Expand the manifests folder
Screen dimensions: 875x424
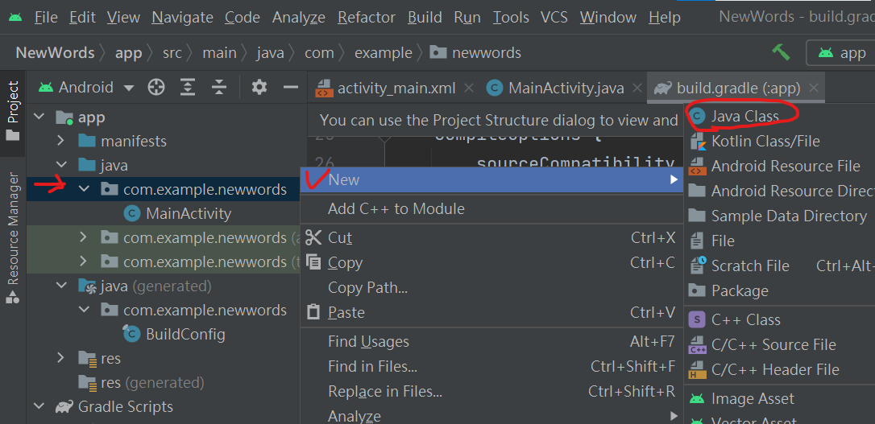pos(60,141)
